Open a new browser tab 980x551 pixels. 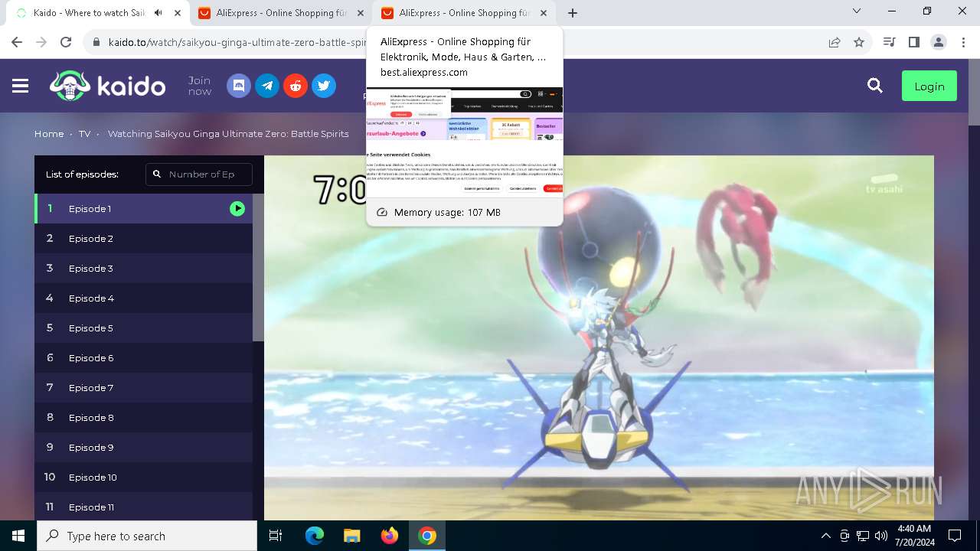click(x=573, y=13)
